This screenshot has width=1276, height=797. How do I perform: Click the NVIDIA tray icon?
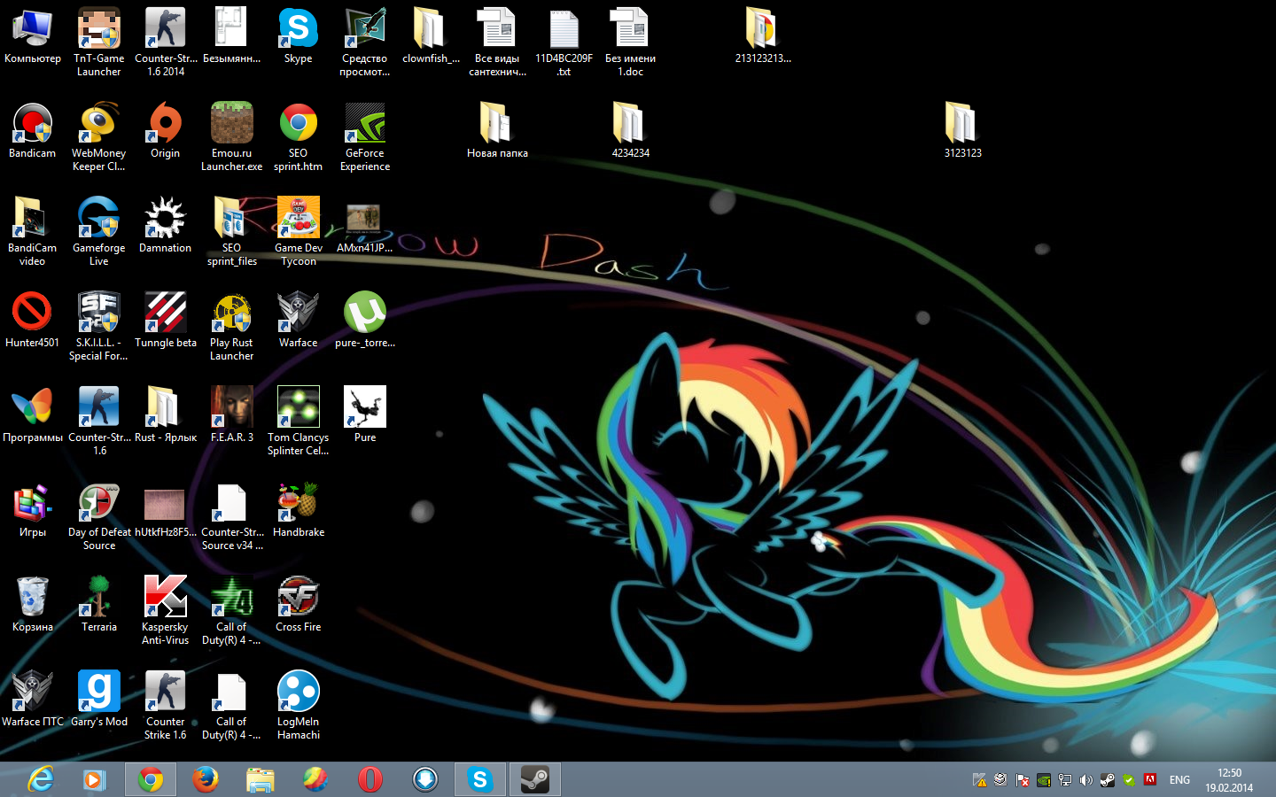(1044, 780)
